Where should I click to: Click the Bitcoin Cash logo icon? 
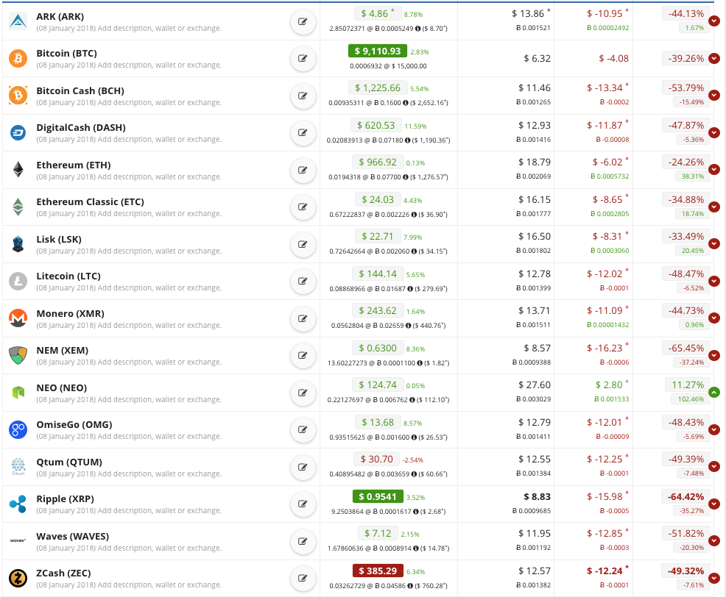18,96
